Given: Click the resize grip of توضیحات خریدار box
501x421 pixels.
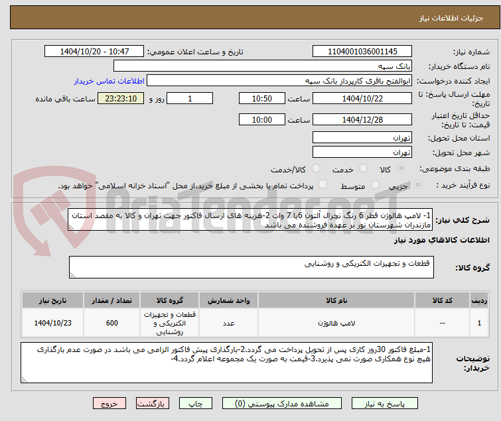Looking at the screenshot, I should (25, 379).
